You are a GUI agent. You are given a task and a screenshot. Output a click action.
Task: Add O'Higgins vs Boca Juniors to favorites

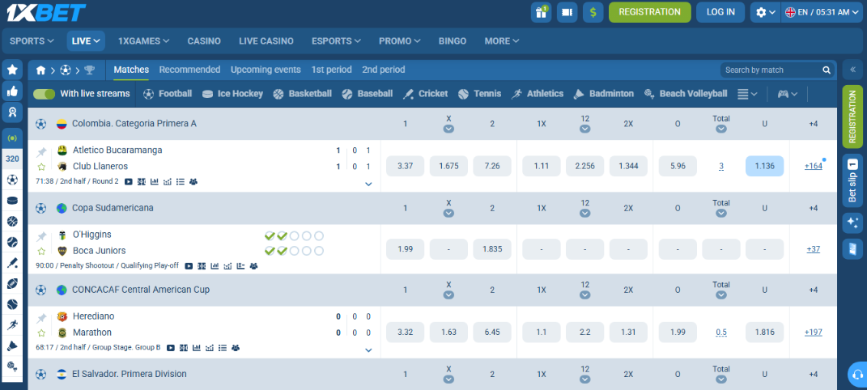pos(41,251)
